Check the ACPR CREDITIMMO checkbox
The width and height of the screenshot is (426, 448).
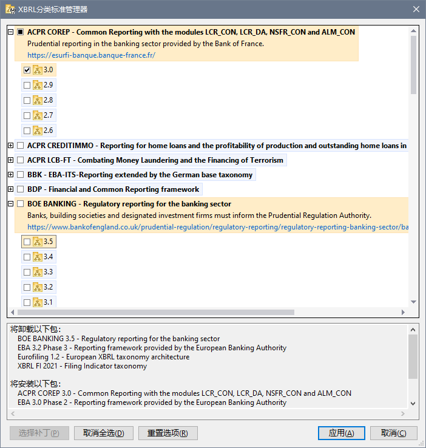[x=20, y=146]
